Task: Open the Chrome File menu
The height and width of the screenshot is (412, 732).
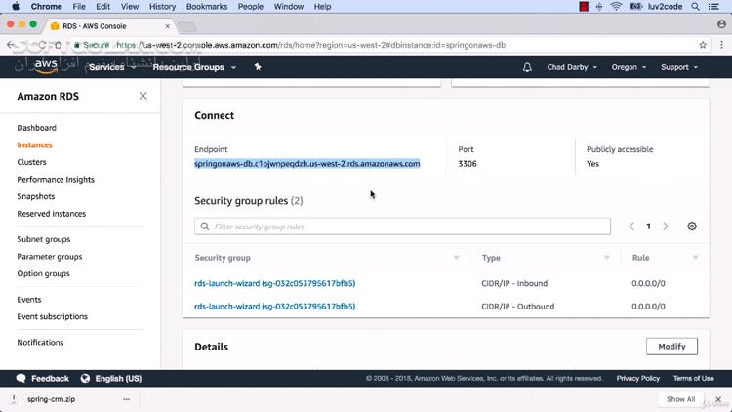Action: coord(79,7)
